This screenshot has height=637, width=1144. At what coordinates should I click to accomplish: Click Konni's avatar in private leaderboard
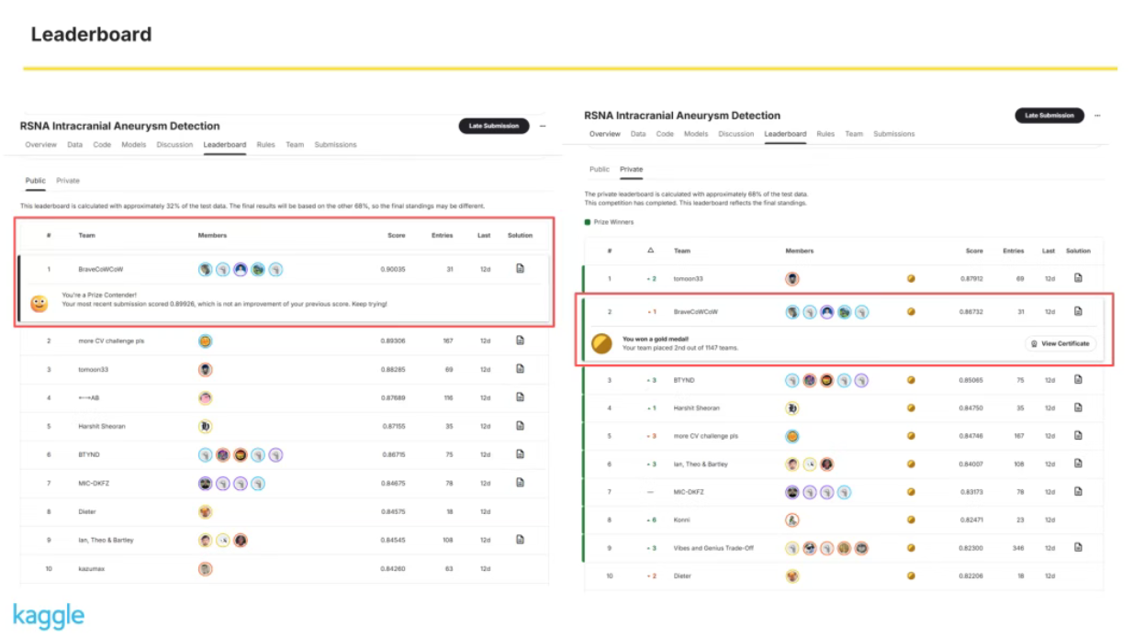791,520
